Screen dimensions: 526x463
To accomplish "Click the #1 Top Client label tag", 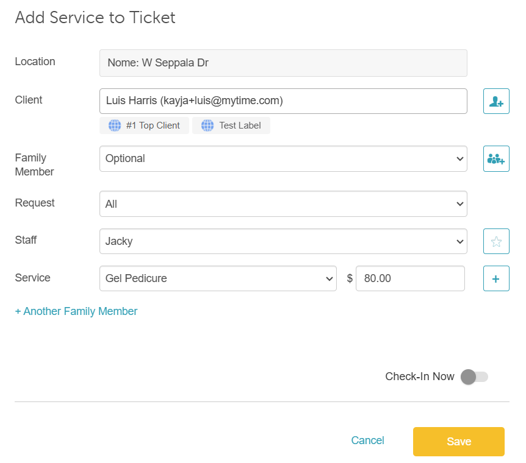I will coord(153,125).
